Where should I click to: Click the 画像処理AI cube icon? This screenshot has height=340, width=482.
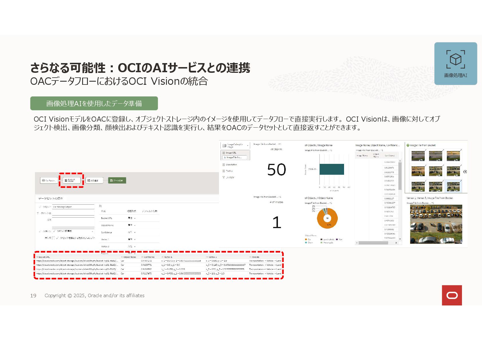(x=455, y=59)
